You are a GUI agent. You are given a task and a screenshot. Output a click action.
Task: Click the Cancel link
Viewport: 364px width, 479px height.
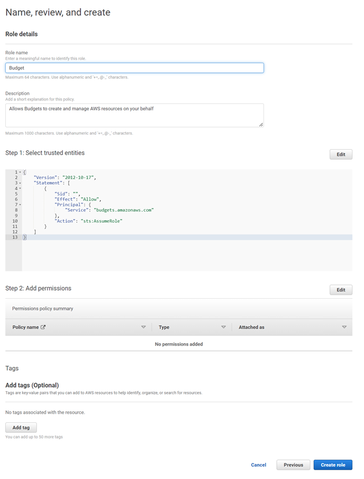click(x=258, y=465)
